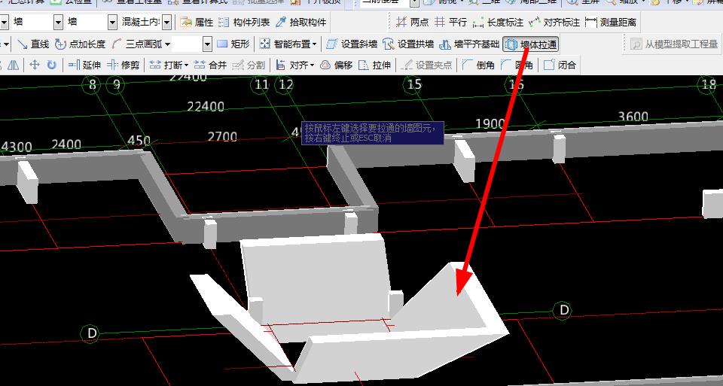
Task: Click axis bubble 8 in the drawing
Action: pos(93,85)
